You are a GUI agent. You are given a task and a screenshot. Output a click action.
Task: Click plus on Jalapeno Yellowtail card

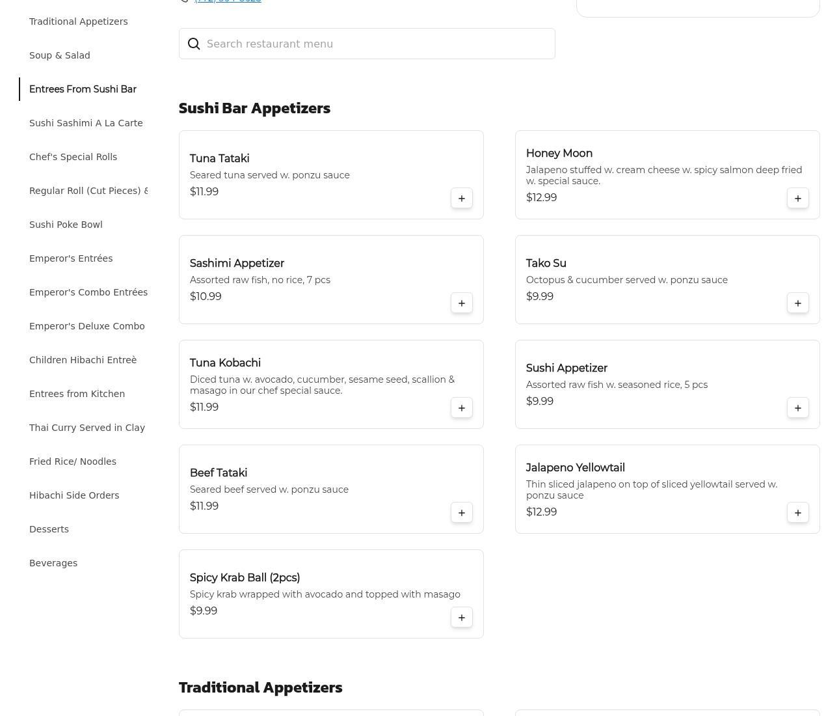coord(798,513)
